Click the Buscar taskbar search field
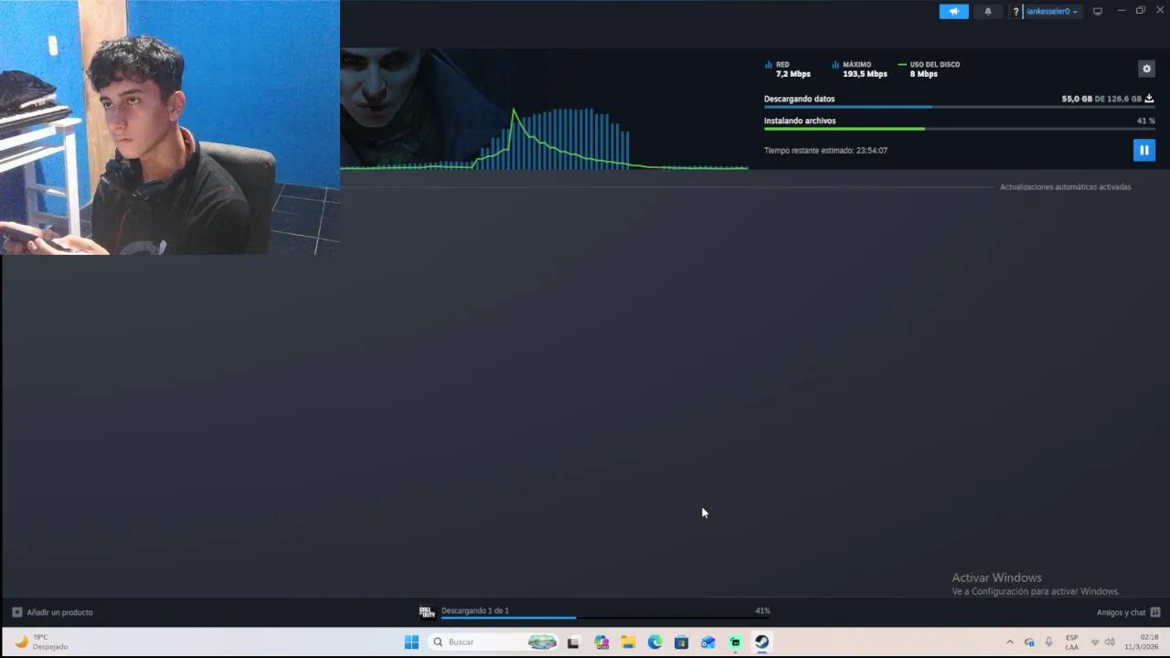Image resolution: width=1170 pixels, height=658 pixels. click(x=494, y=642)
